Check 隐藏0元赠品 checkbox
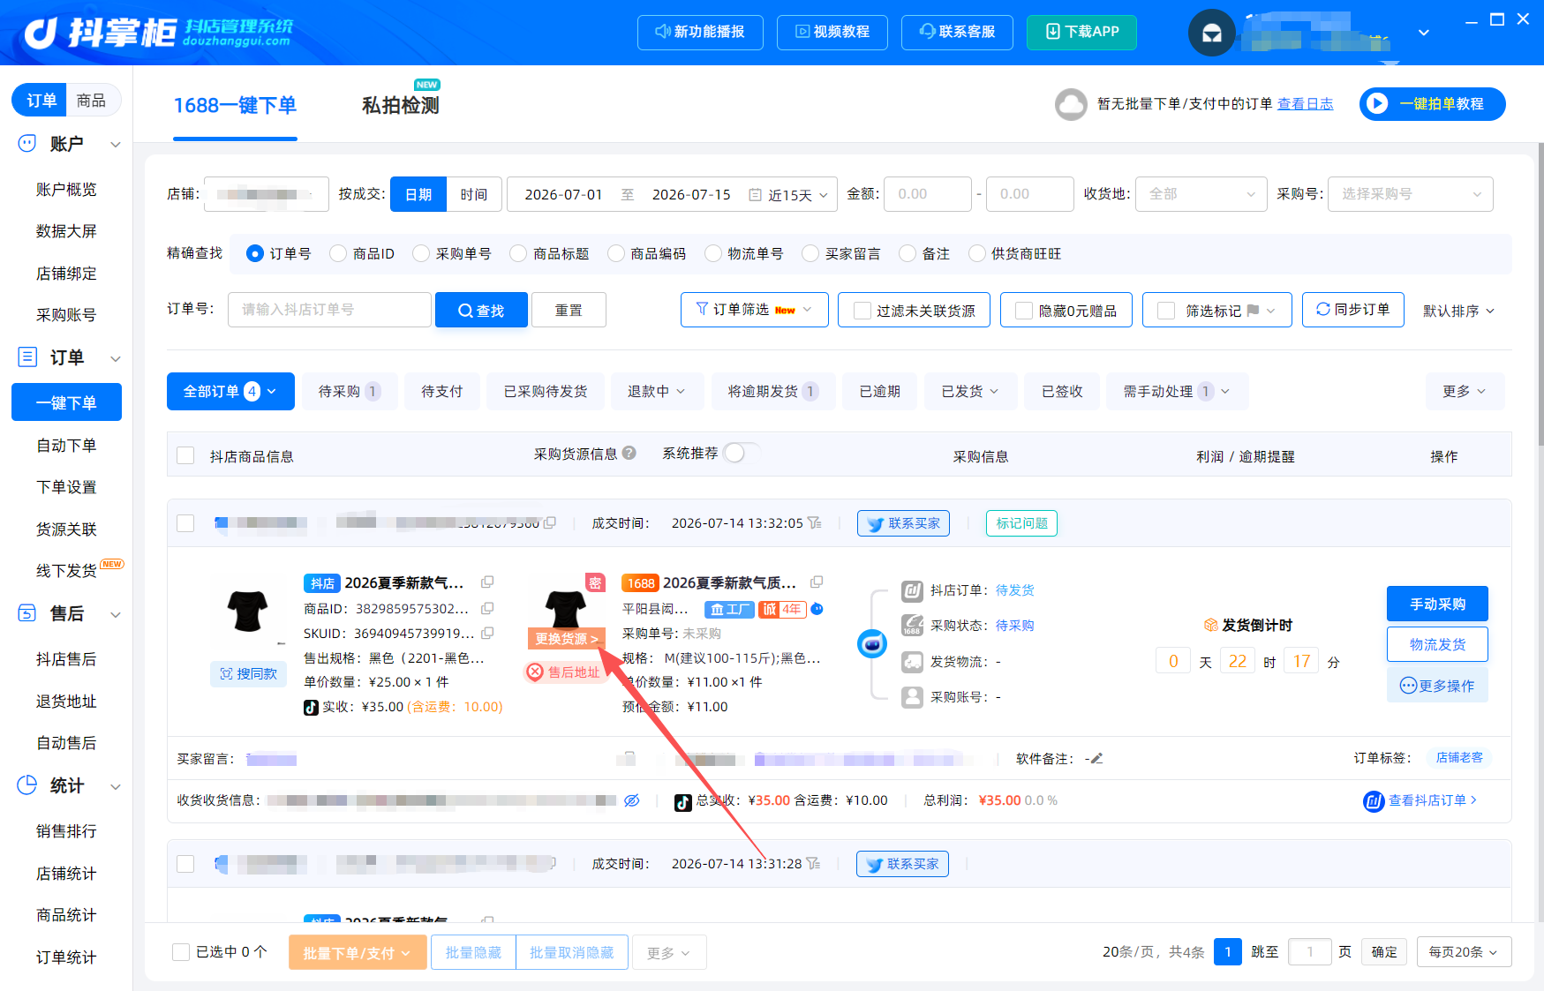This screenshot has height=991, width=1544. (1024, 311)
